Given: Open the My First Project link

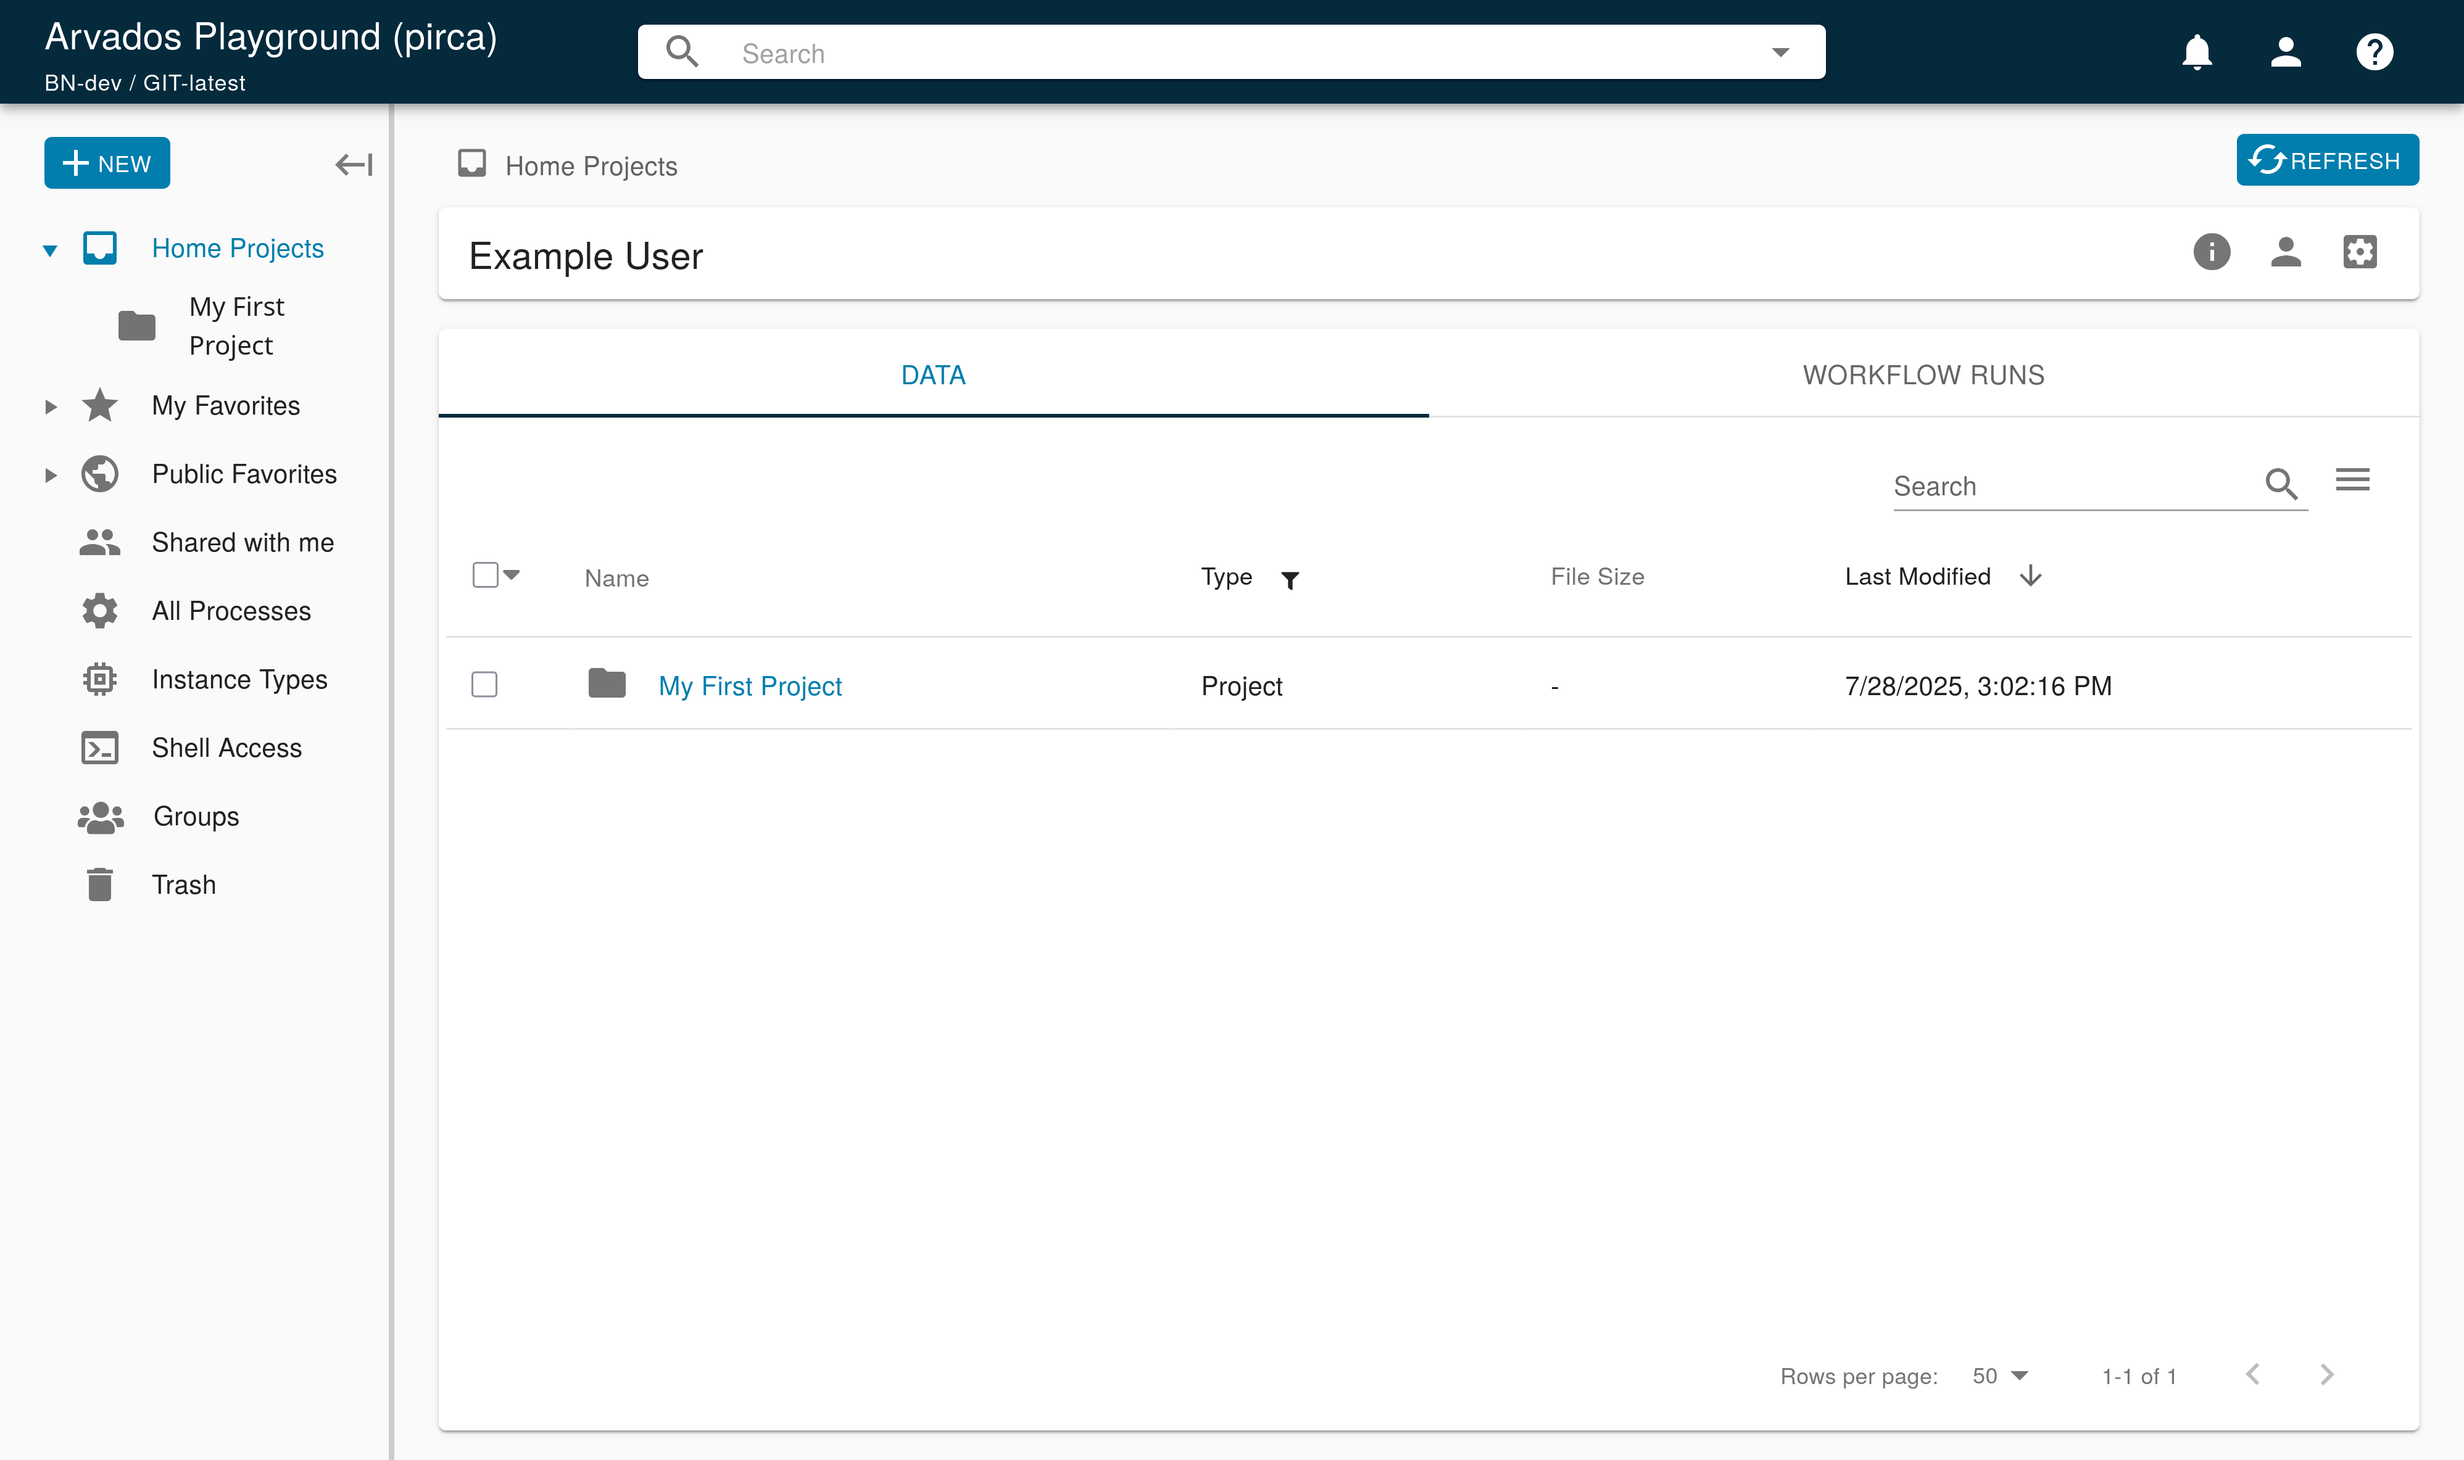Looking at the screenshot, I should [750, 686].
